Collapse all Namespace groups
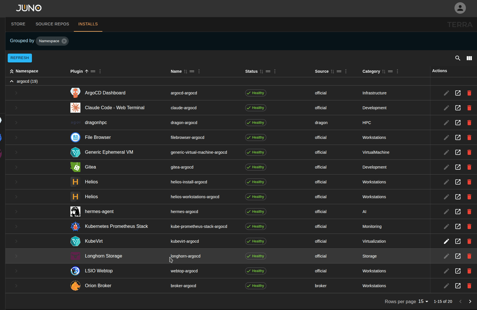The image size is (477, 310). click(x=12, y=71)
